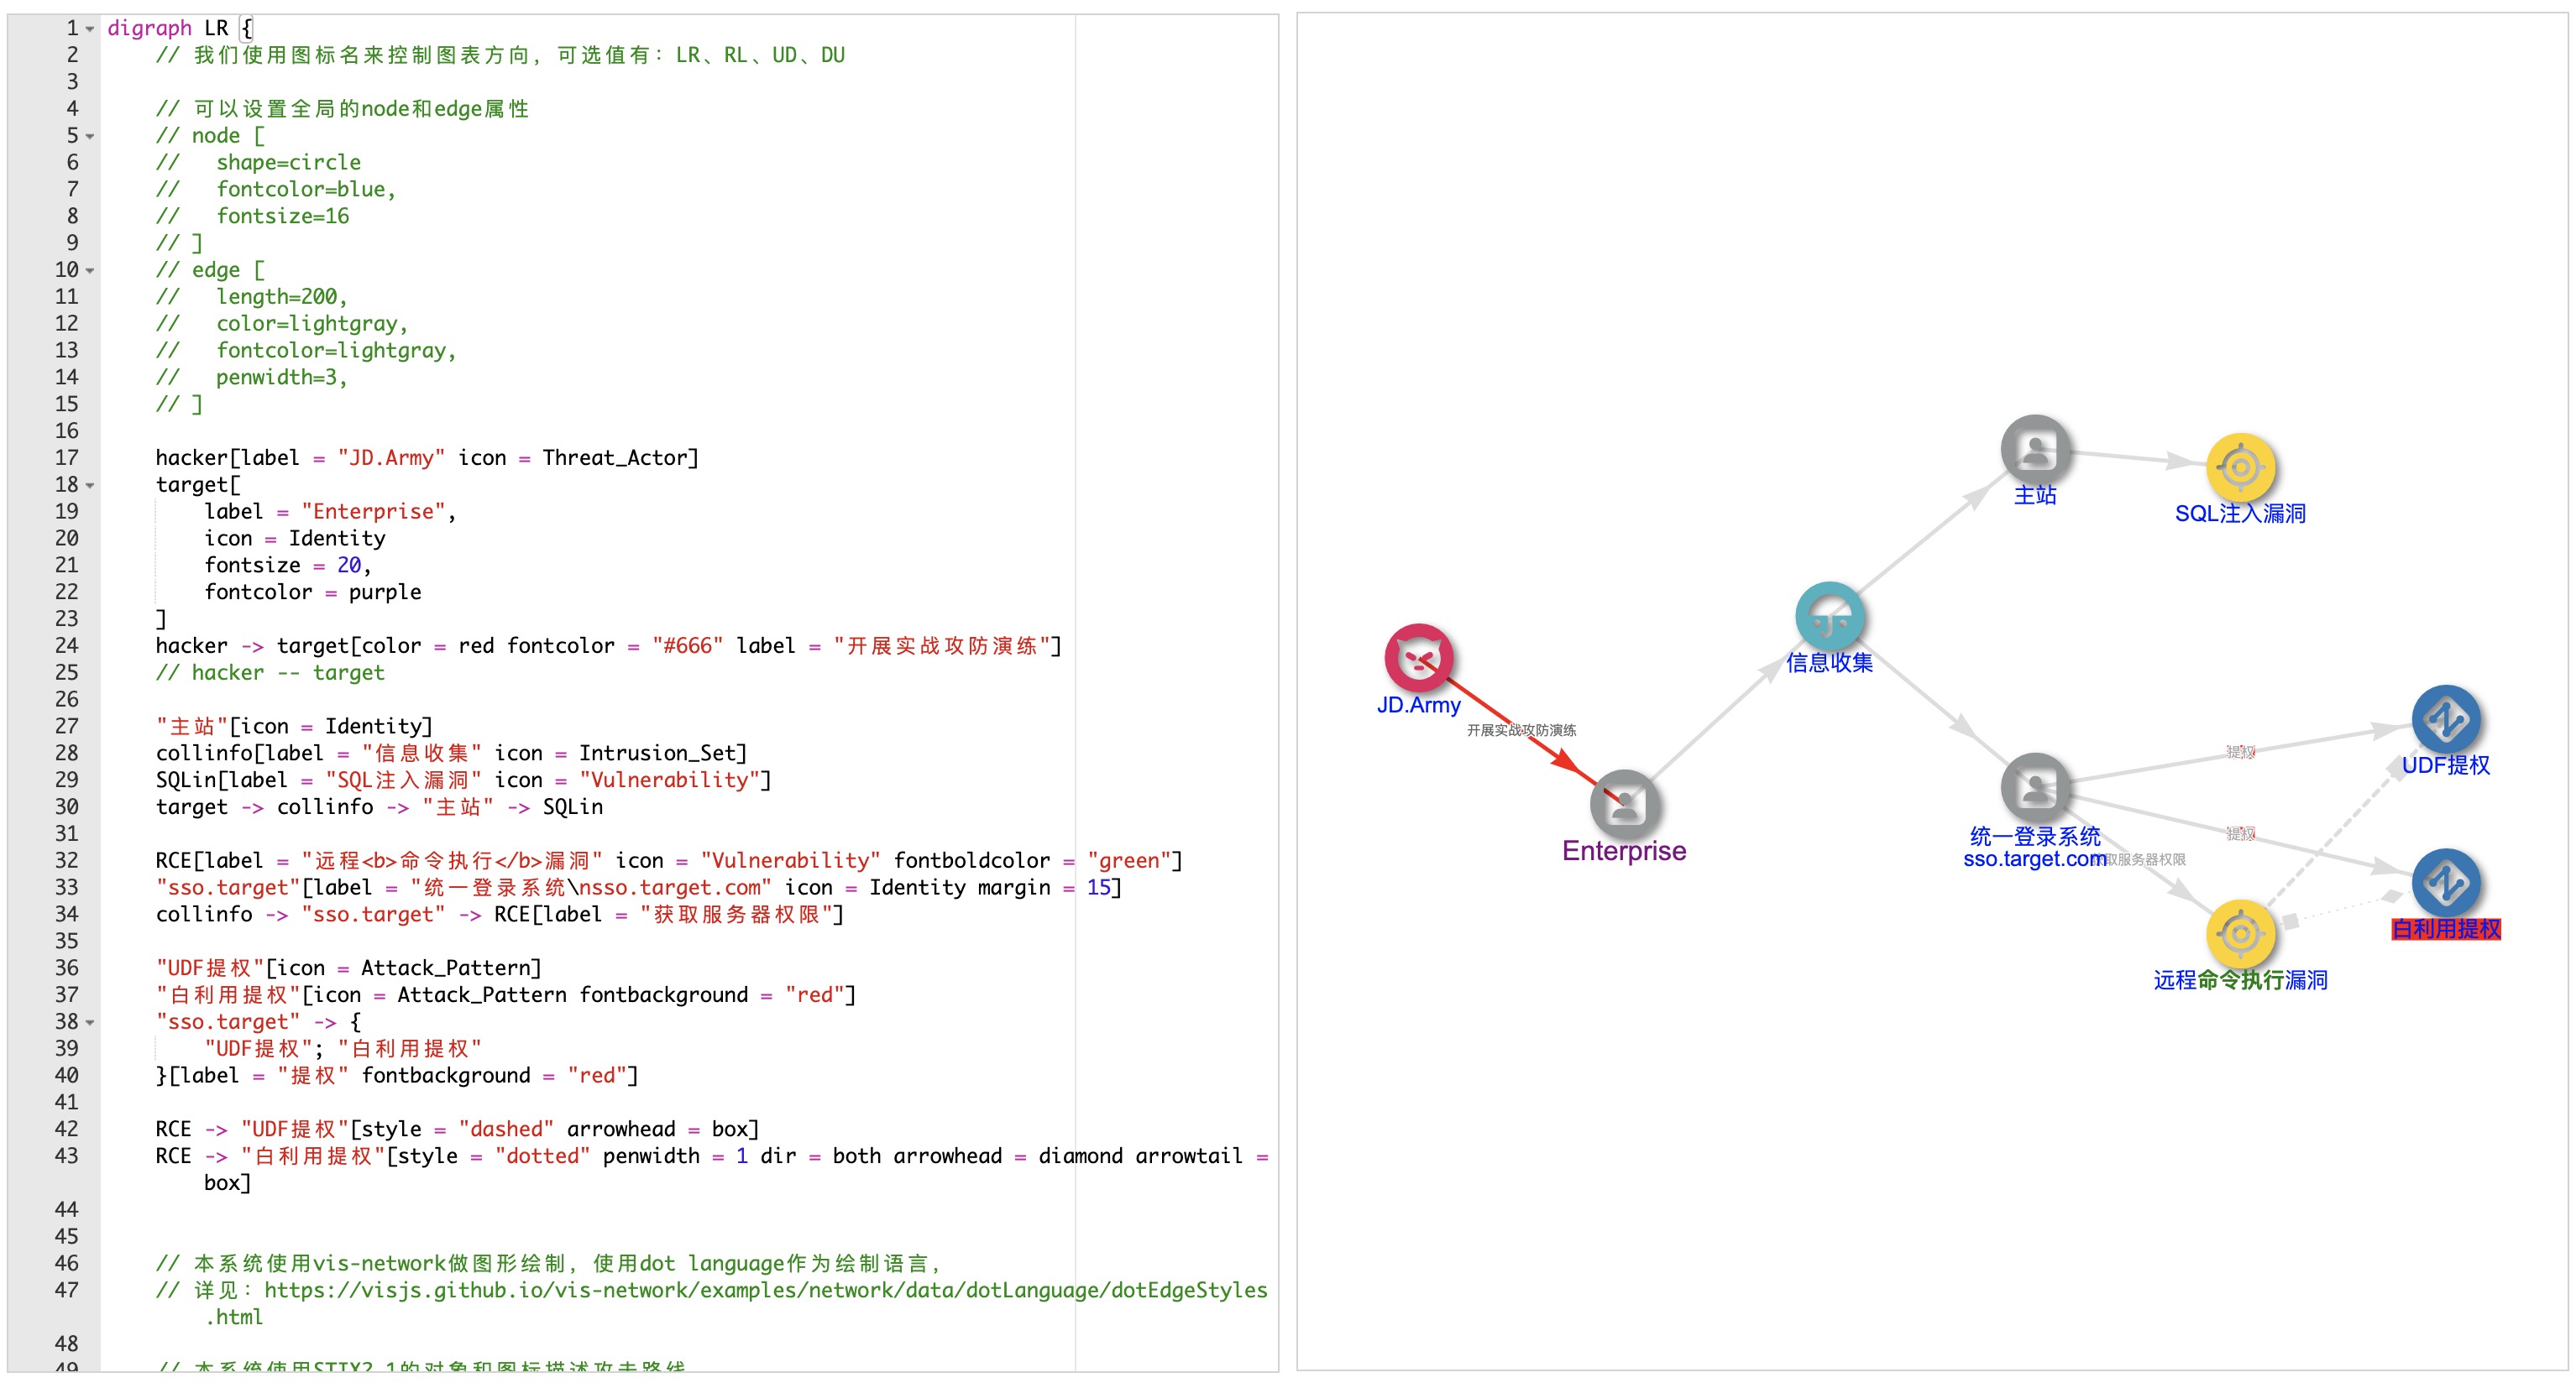Screen dimensions: 2576x1388
Task: Select the Enterprise identity node icon
Action: pos(1624,803)
